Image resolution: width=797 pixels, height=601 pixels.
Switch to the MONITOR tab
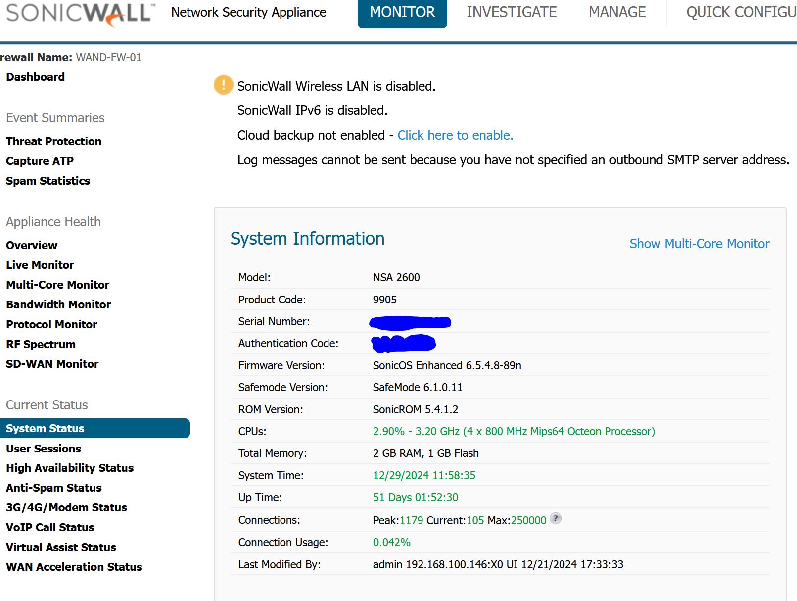coord(402,12)
